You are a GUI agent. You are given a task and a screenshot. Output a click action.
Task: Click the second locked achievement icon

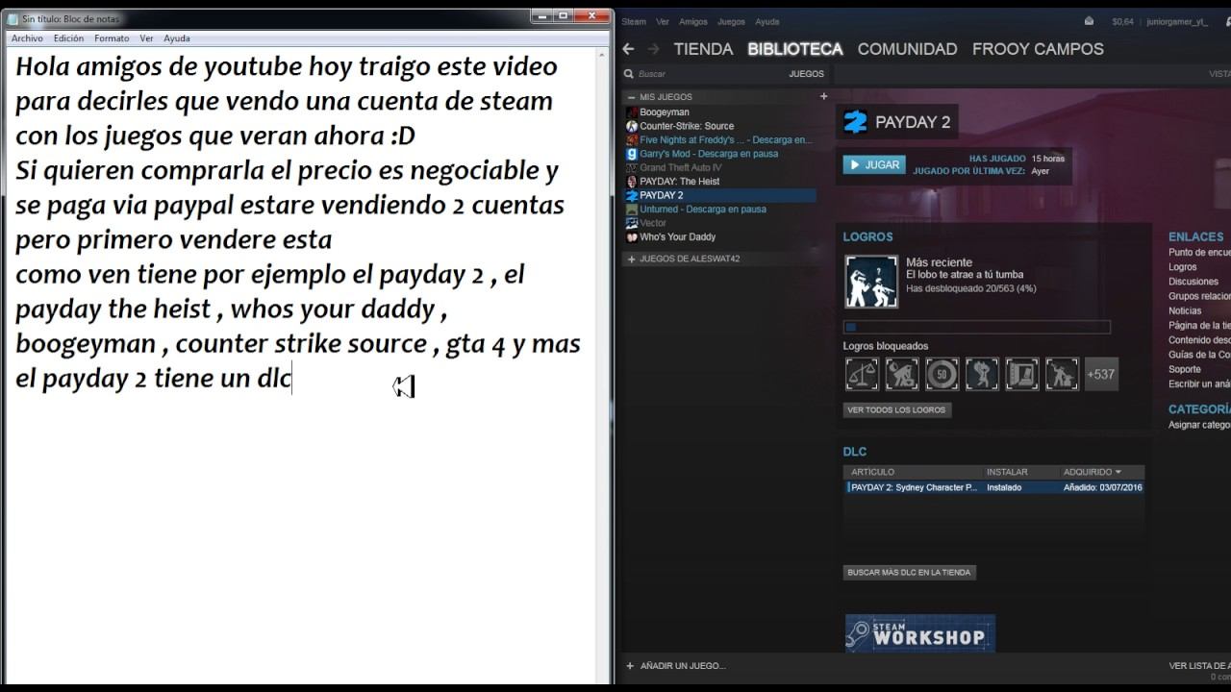pos(902,374)
